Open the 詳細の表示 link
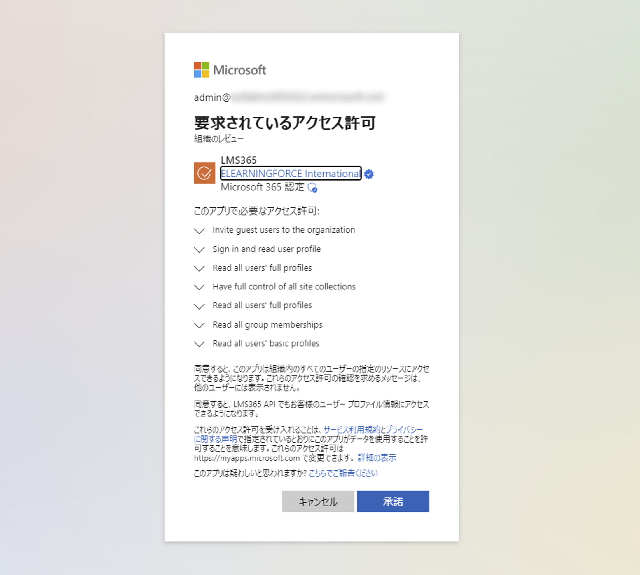Screen dimensions: 640x575 (x=377, y=457)
